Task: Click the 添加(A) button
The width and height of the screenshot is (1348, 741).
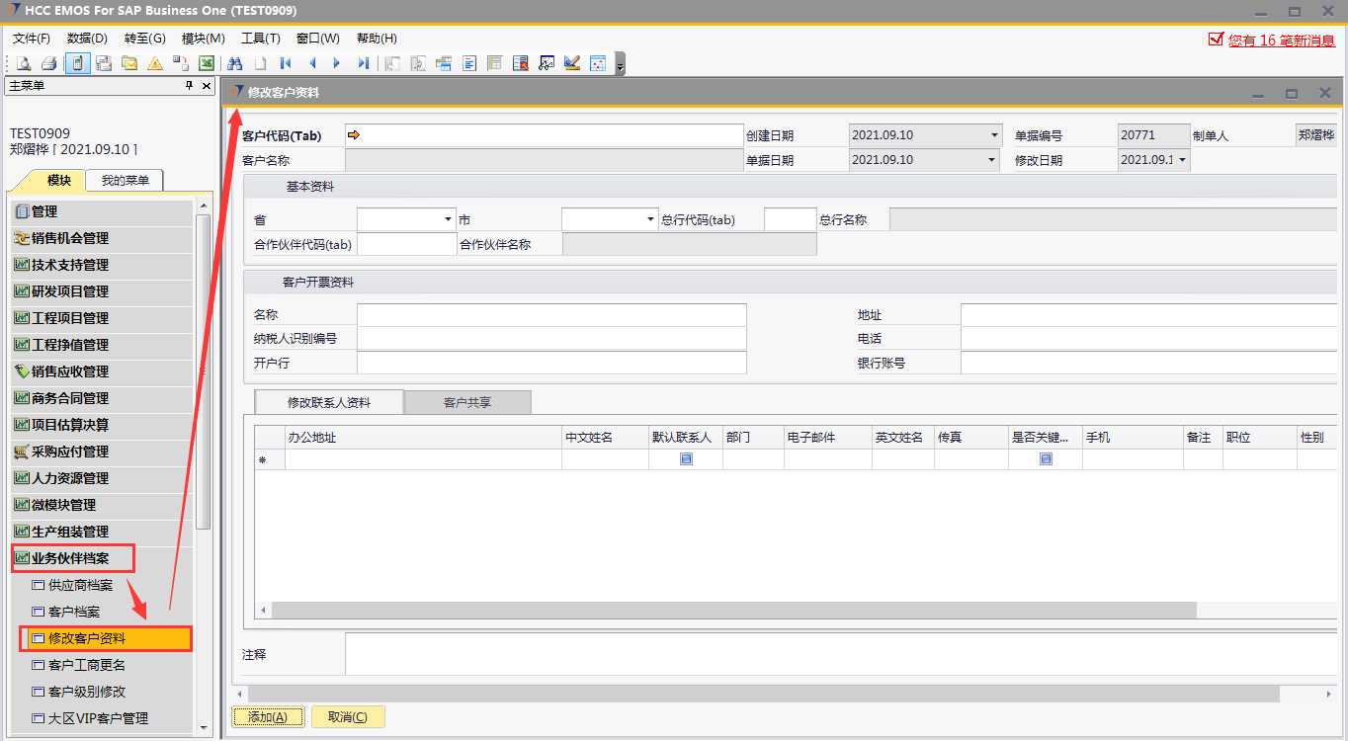Action: pos(268,717)
